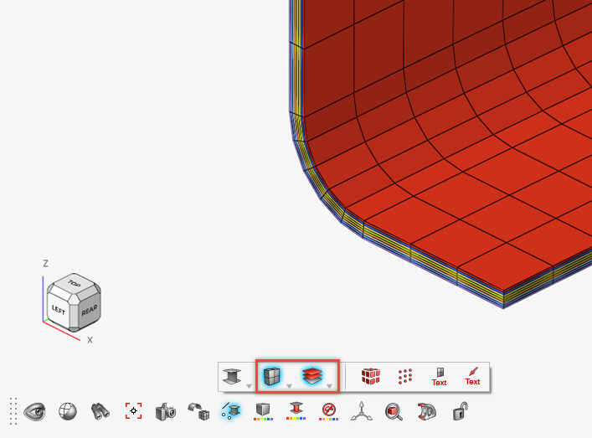Open the I-beam 1D element dropdown arrow

click(250, 386)
